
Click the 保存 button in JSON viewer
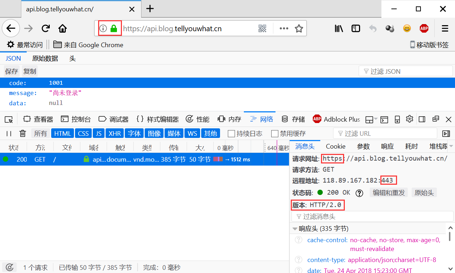(11, 71)
